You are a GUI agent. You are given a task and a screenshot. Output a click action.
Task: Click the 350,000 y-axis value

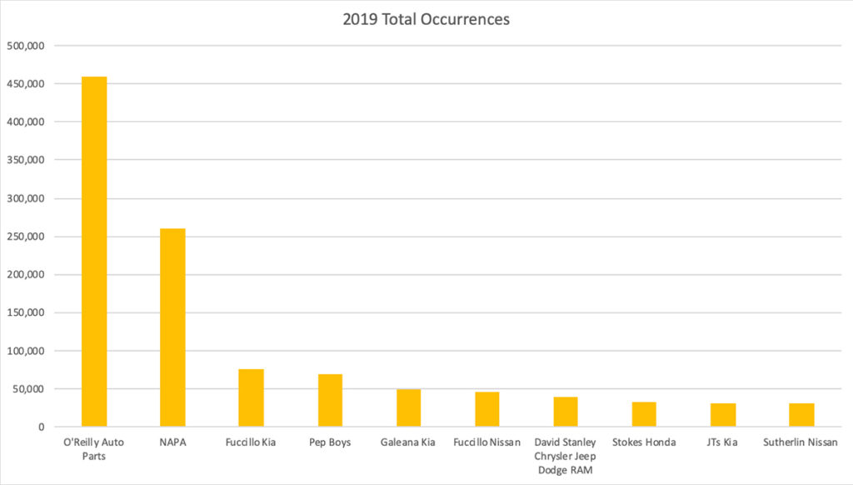click(26, 160)
